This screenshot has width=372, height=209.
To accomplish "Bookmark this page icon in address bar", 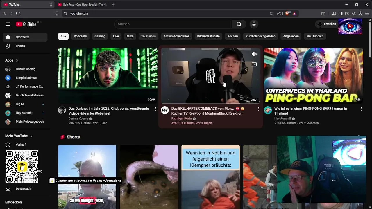I will pos(57,13).
